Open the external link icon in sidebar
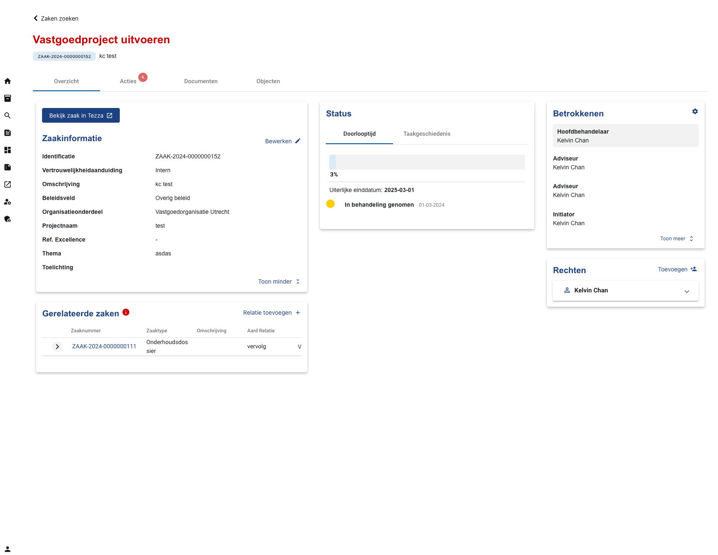The image size is (718, 555). 8,184
